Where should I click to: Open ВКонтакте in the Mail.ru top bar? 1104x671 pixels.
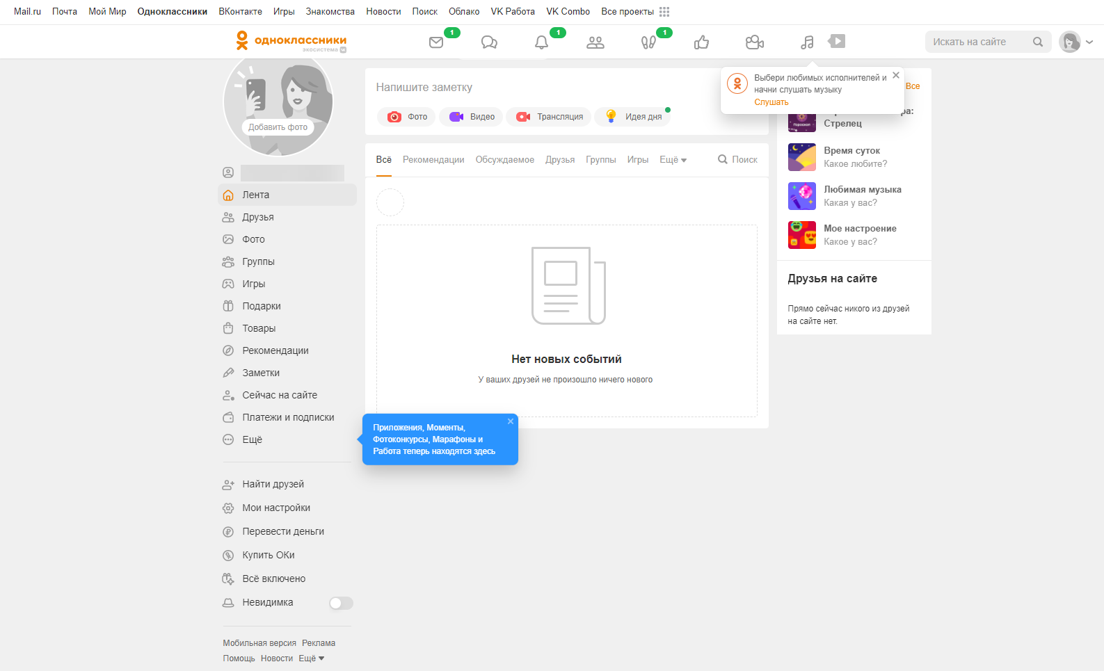point(240,12)
